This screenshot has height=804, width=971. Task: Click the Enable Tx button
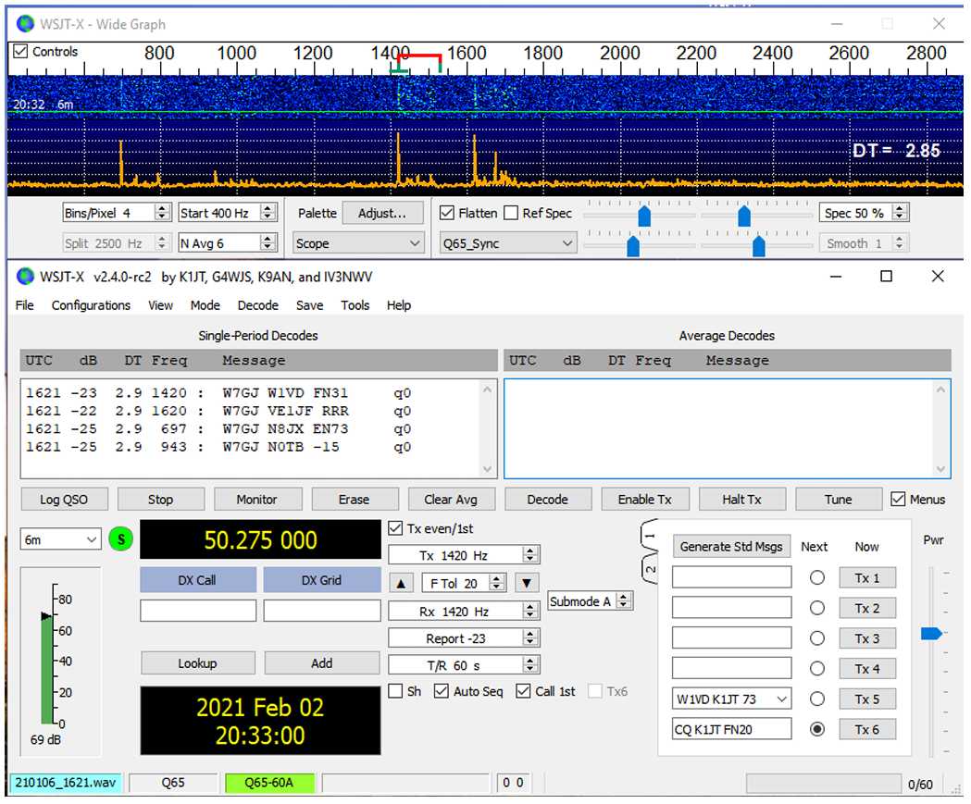(644, 500)
